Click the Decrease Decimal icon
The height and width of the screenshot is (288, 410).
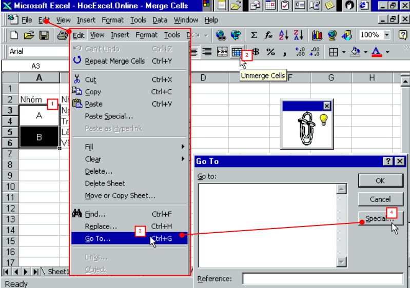tap(315, 52)
